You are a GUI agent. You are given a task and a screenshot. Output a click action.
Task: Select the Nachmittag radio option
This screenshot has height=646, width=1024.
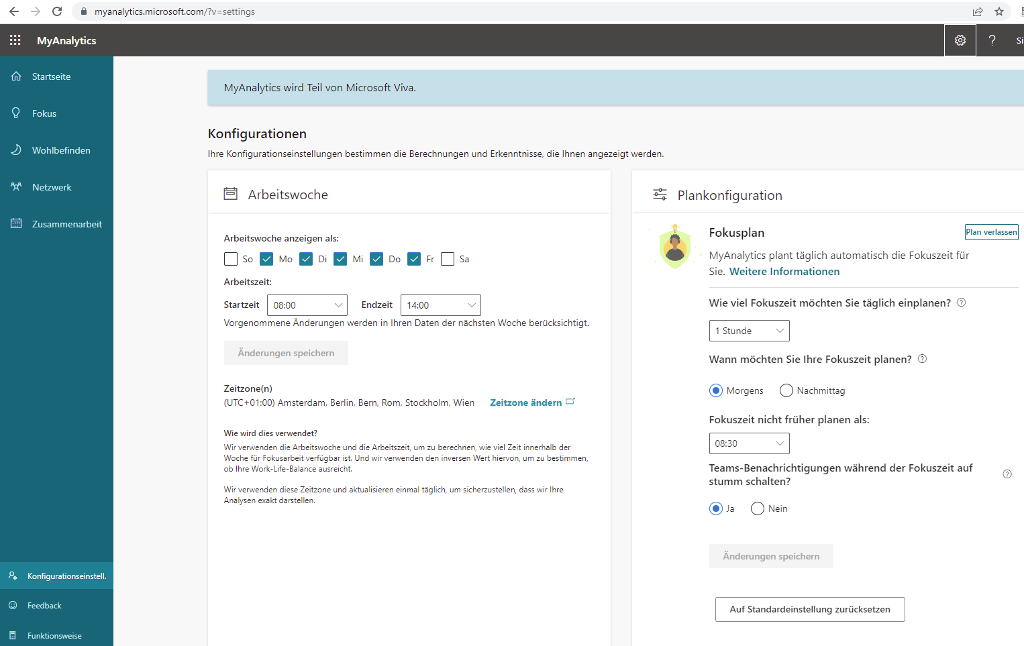click(x=786, y=390)
